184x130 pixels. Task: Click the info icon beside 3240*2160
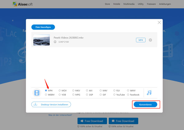pos(55,42)
